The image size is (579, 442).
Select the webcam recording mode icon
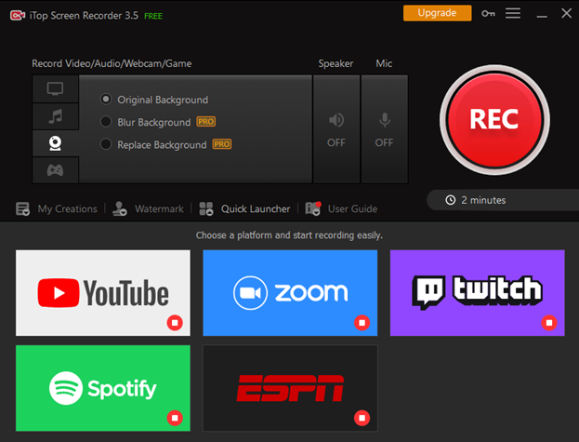coord(56,143)
